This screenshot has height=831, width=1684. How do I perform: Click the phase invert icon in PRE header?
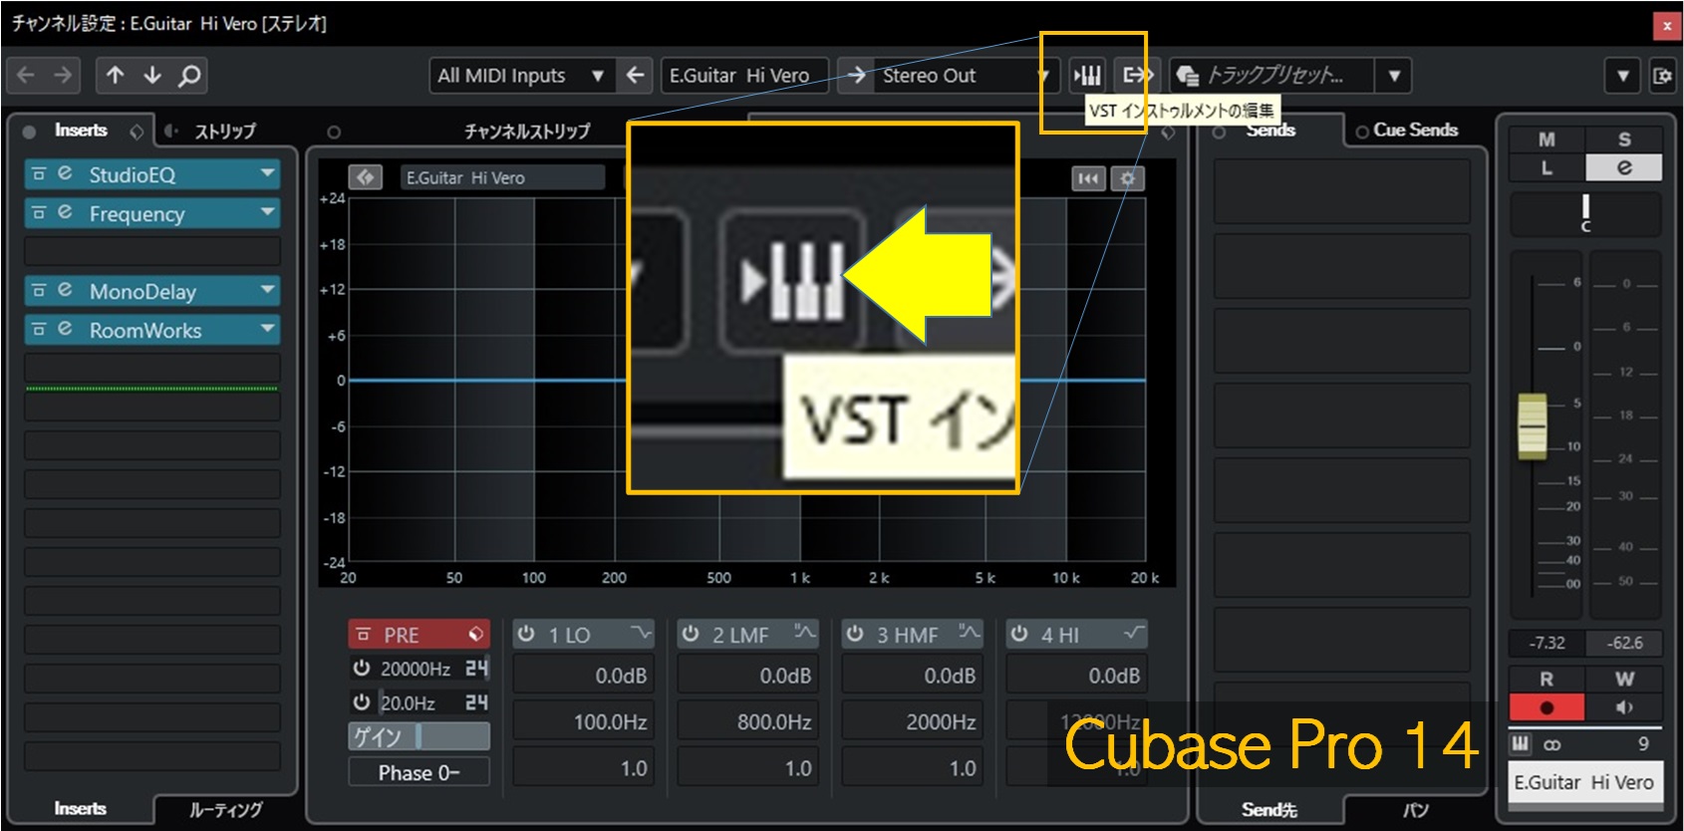[x=475, y=634]
